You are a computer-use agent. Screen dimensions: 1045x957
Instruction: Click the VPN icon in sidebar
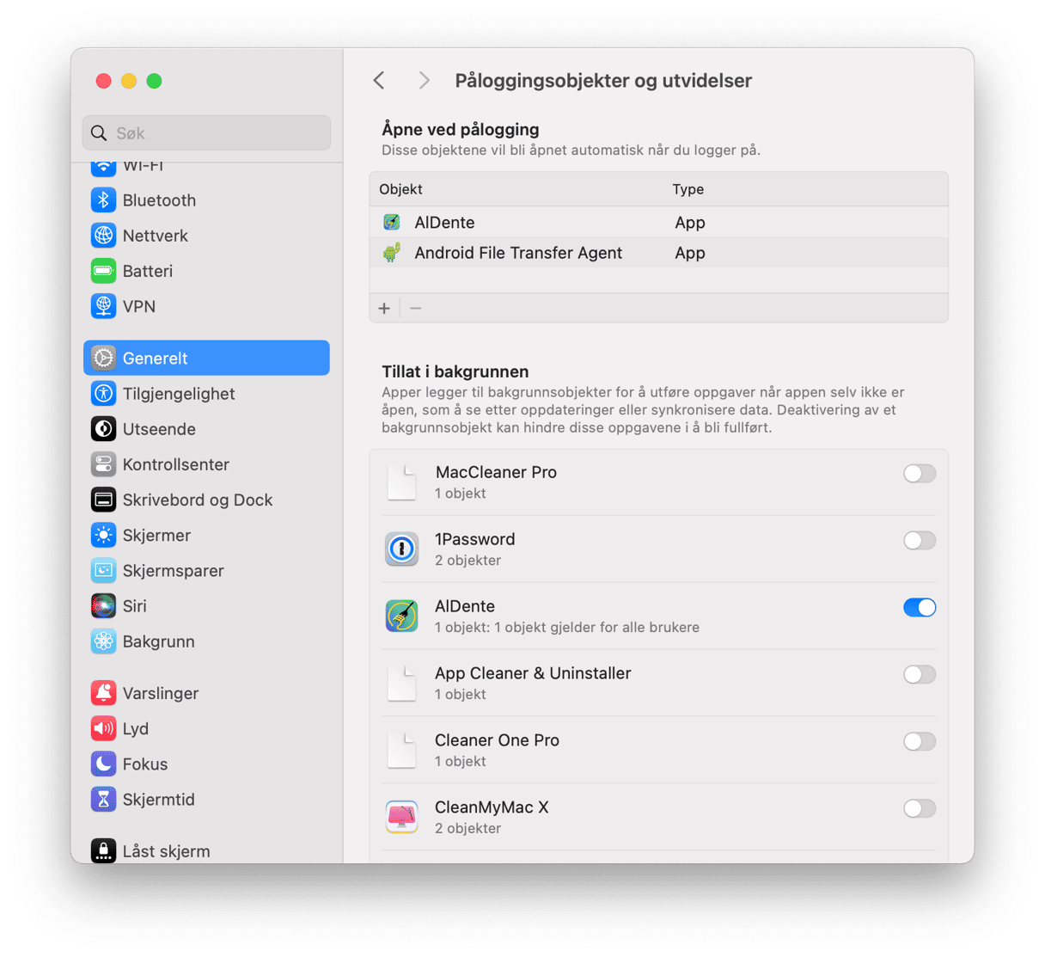point(104,306)
